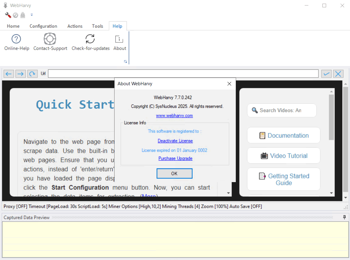Maximize the WebHarvy window
Screen dimensions: 350x260
pyautogui.click(x=324, y=5)
